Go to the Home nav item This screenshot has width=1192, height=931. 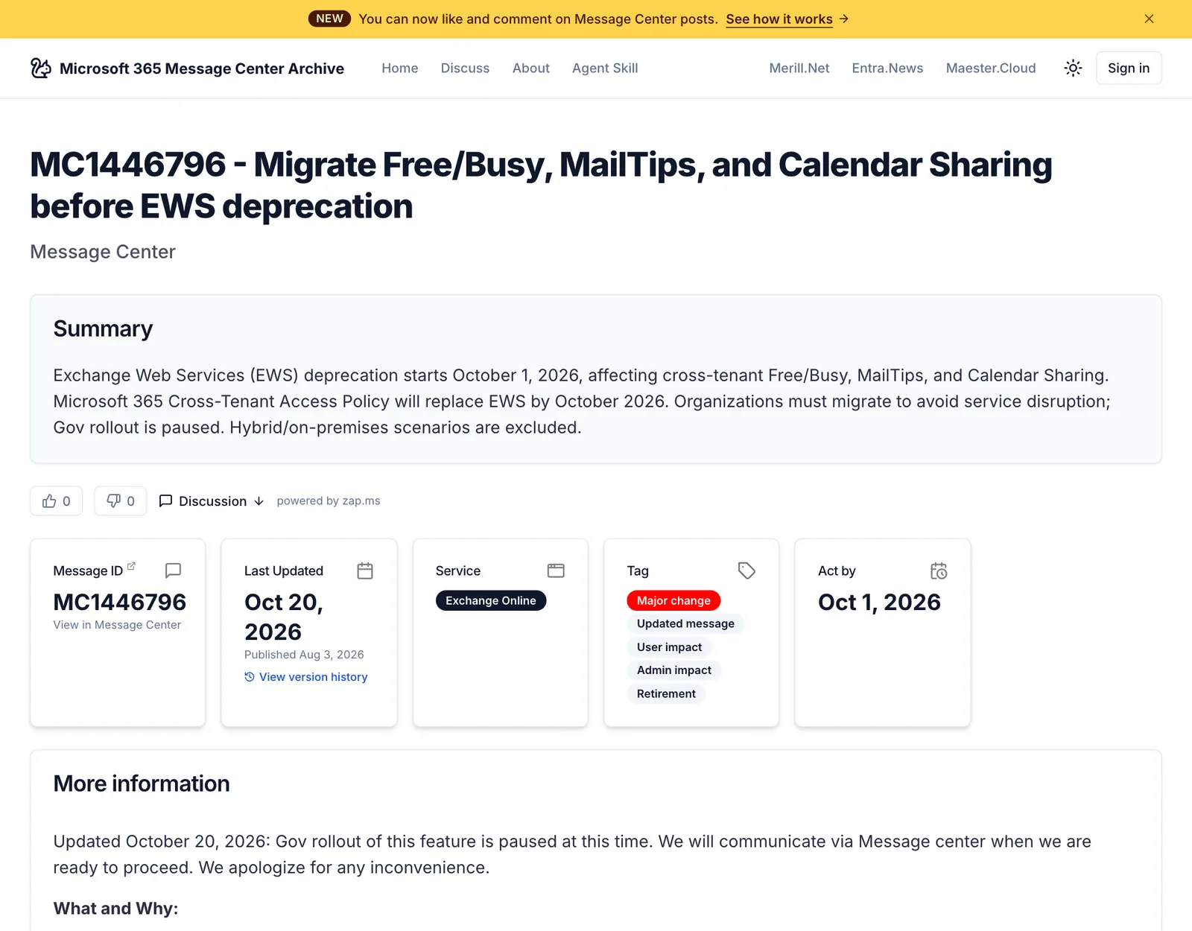tap(400, 68)
